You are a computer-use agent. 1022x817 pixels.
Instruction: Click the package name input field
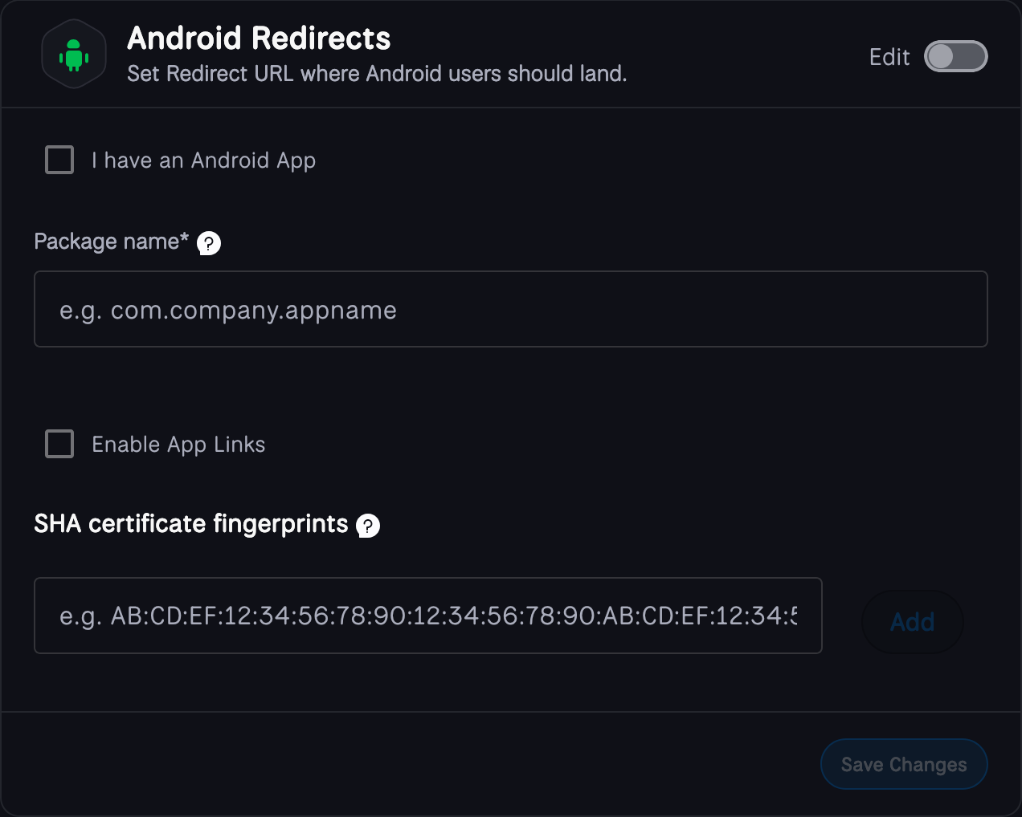[x=510, y=309]
